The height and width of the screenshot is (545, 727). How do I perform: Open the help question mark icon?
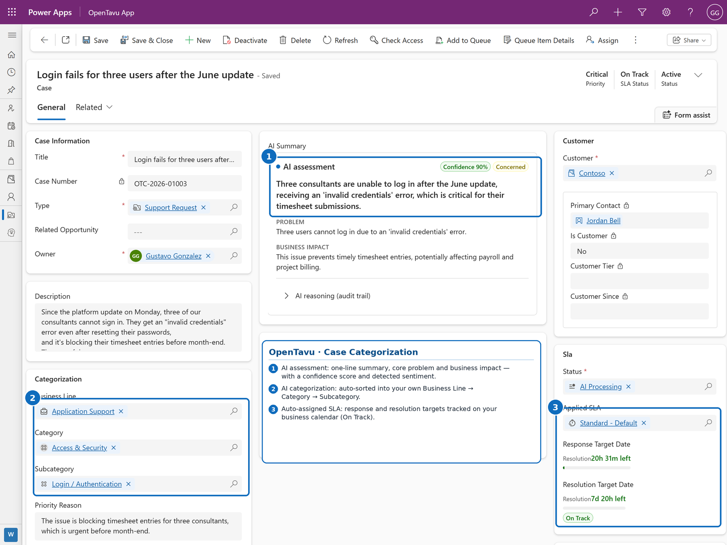690,12
